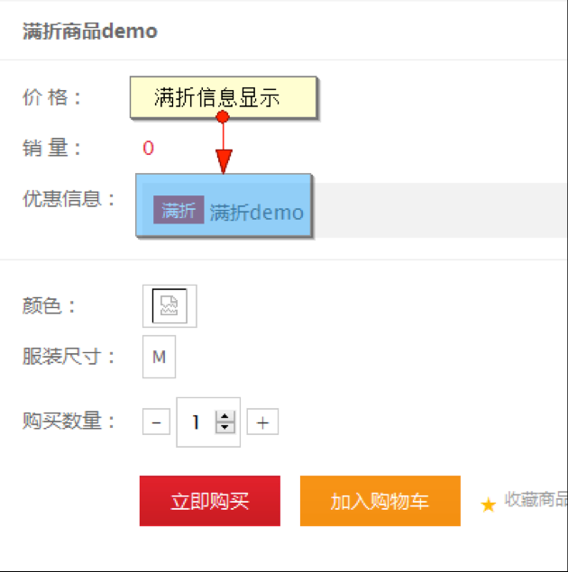This screenshot has height=572, width=568.
Task: Click the 满折demo promotion text
Action: tap(257, 213)
